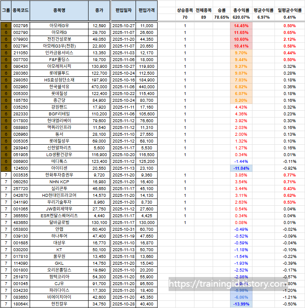Screen dimensions: 305x308
Task: Click the 편입가격 header cell
Action: 147,11
